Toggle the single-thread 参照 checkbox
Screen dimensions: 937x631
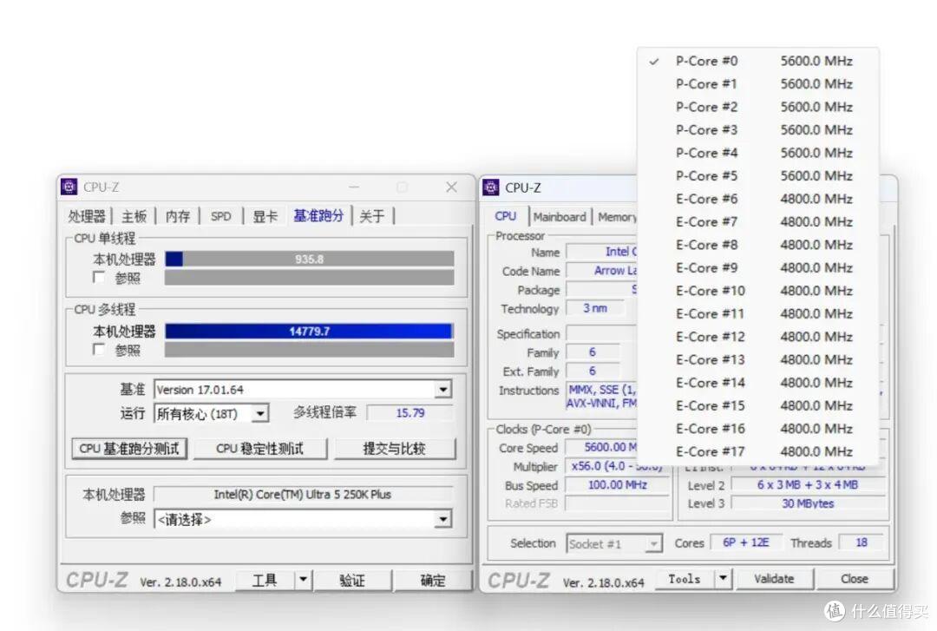point(99,278)
